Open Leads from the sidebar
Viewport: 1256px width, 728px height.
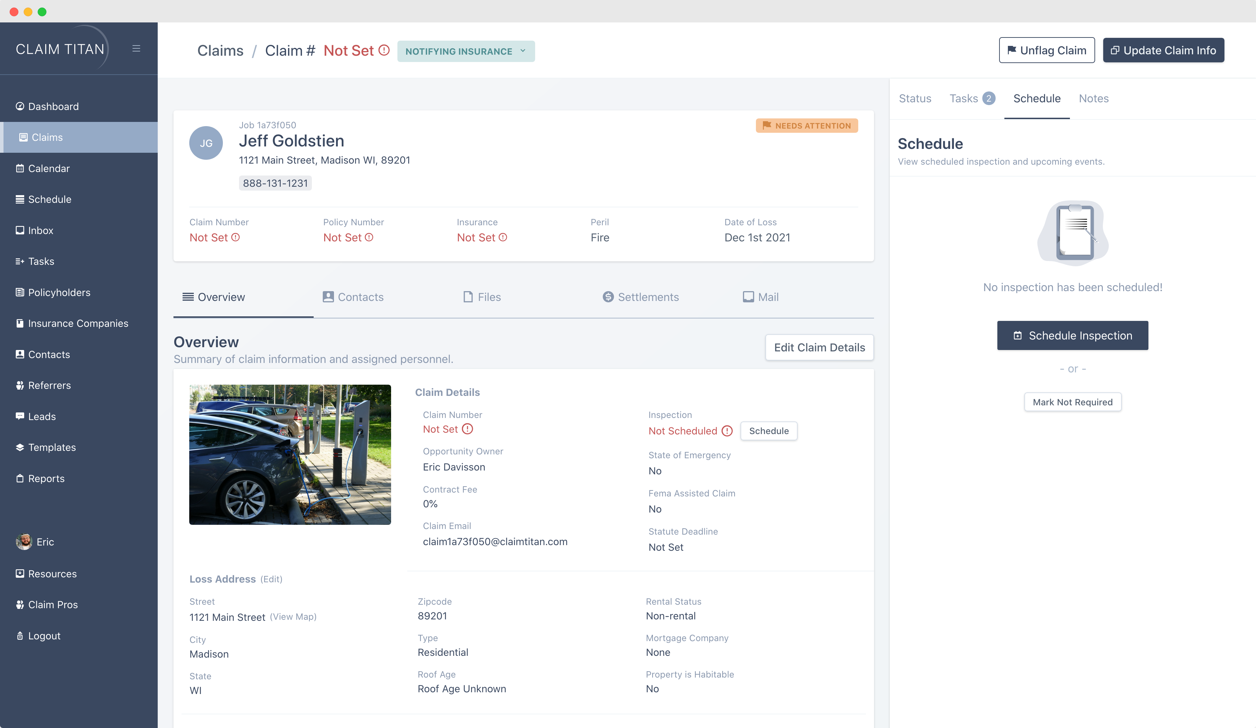click(x=42, y=416)
